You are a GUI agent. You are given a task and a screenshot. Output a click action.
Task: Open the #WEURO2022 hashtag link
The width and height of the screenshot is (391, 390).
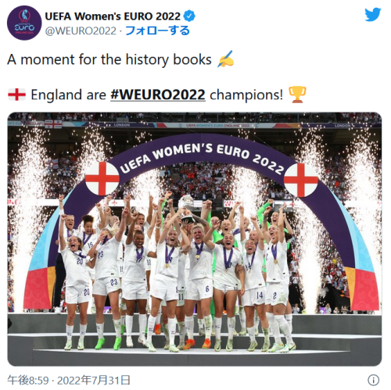[x=158, y=95]
